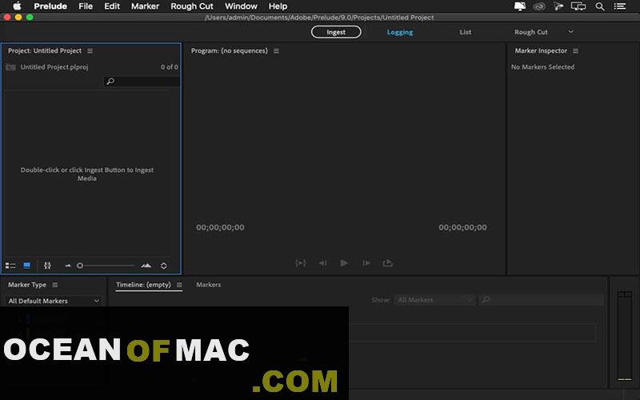Play the program monitor
This screenshot has height=400, width=640.
344,263
